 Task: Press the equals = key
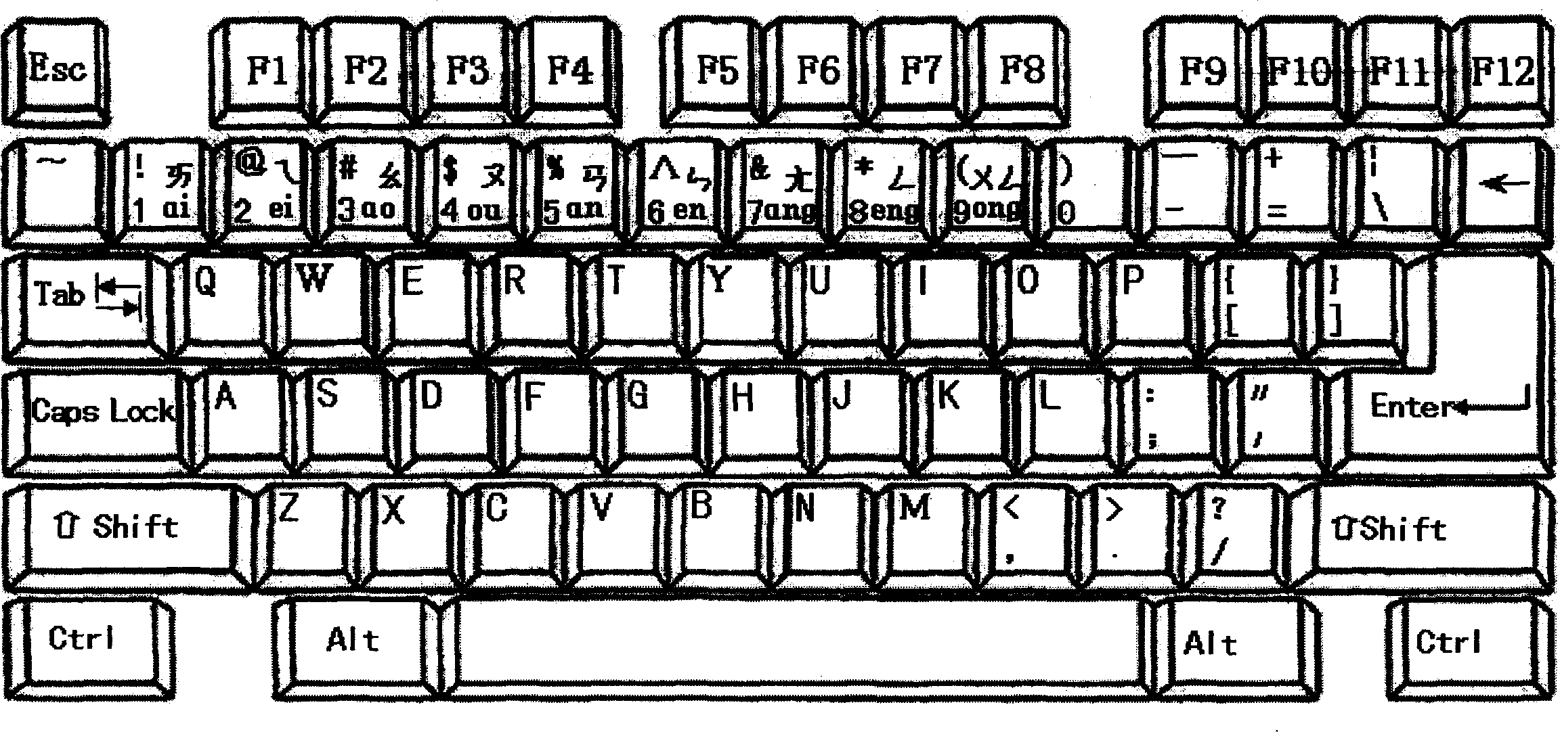coord(1274,184)
